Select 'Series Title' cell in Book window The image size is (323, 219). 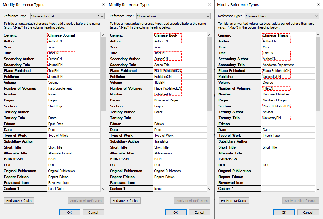coord(180,65)
